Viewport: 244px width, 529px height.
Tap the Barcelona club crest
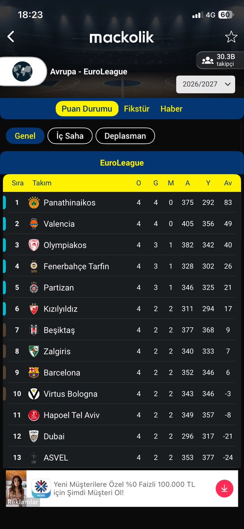(x=34, y=372)
